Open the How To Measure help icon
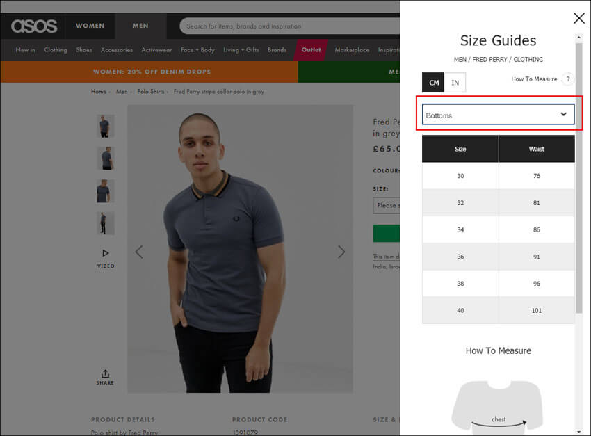The image size is (591, 436). [568, 79]
